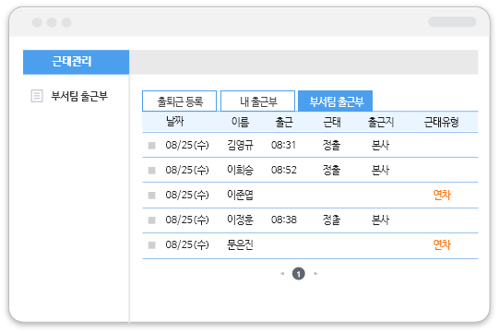This screenshot has width=499, height=333.
Task: Open the 연차 entry for 이준엽
Action: 442,195
